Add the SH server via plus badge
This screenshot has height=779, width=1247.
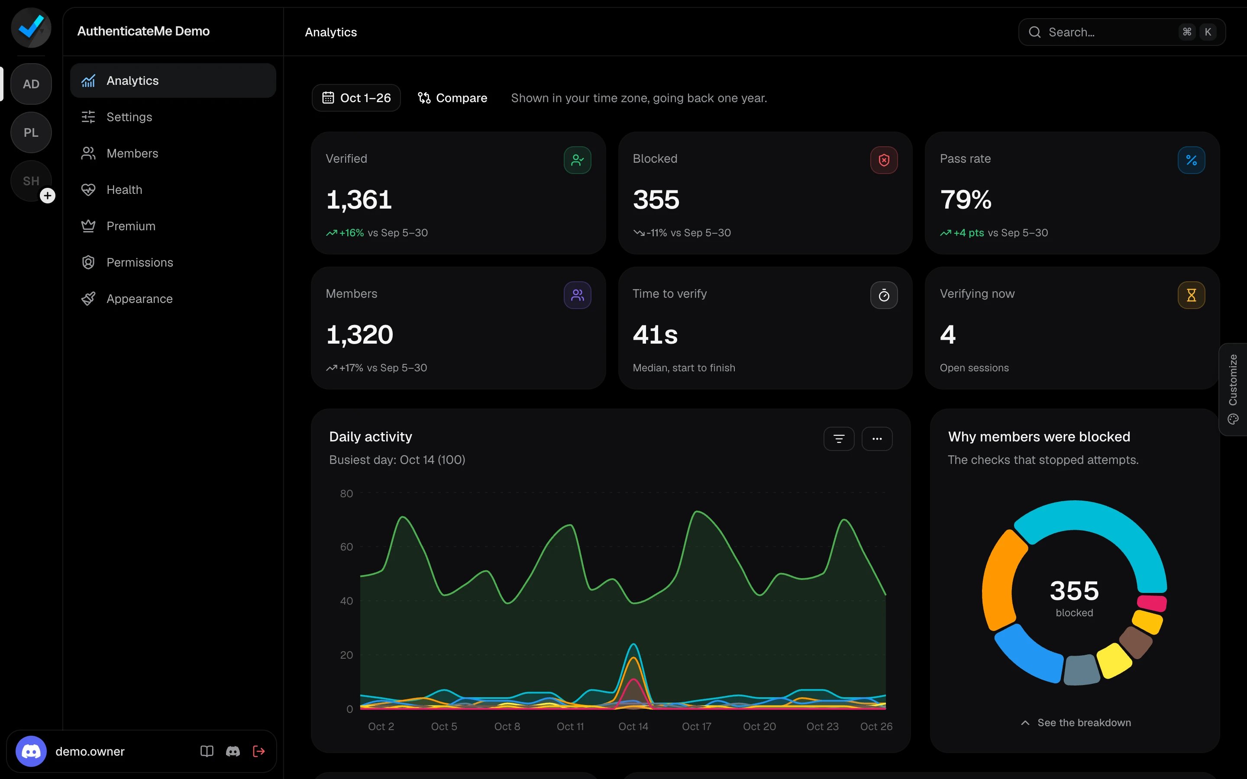[47, 196]
